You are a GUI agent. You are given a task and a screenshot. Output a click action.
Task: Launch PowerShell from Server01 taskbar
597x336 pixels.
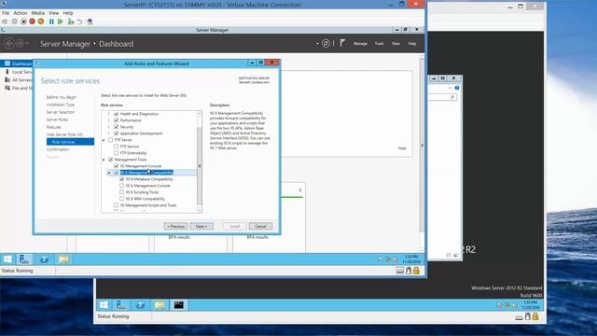click(44, 259)
